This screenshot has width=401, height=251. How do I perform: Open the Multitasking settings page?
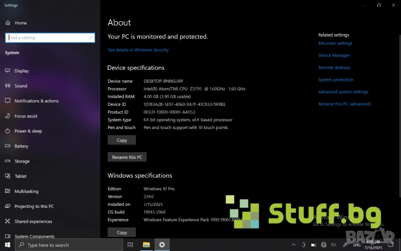click(x=27, y=191)
